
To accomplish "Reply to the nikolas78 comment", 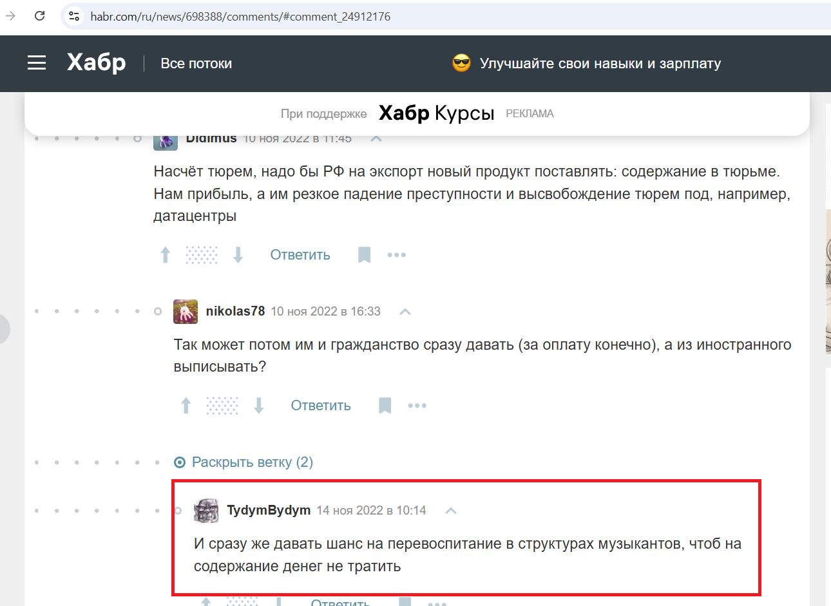I will pyautogui.click(x=320, y=406).
